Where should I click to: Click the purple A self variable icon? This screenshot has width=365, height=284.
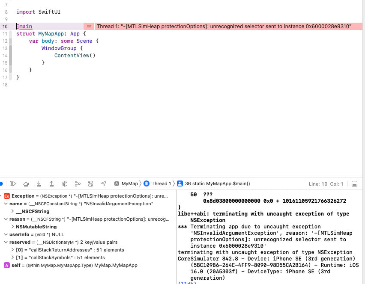click(7, 265)
